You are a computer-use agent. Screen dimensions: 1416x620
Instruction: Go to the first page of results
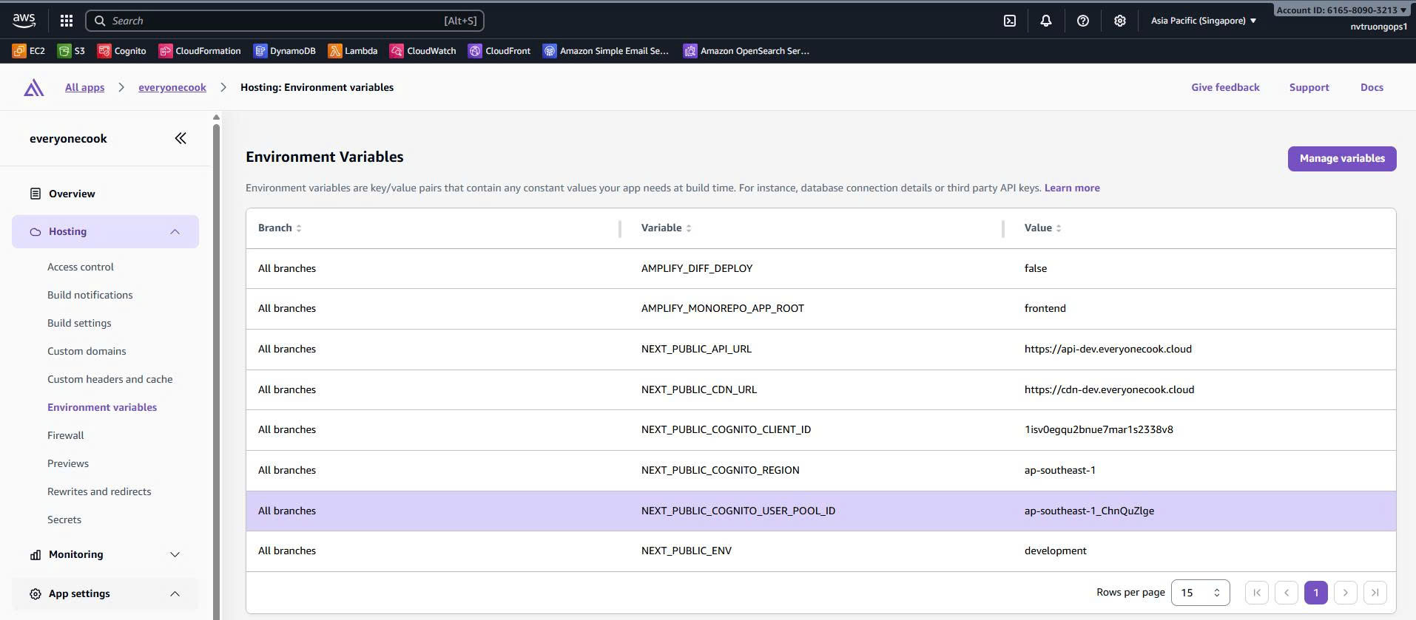pyautogui.click(x=1257, y=593)
